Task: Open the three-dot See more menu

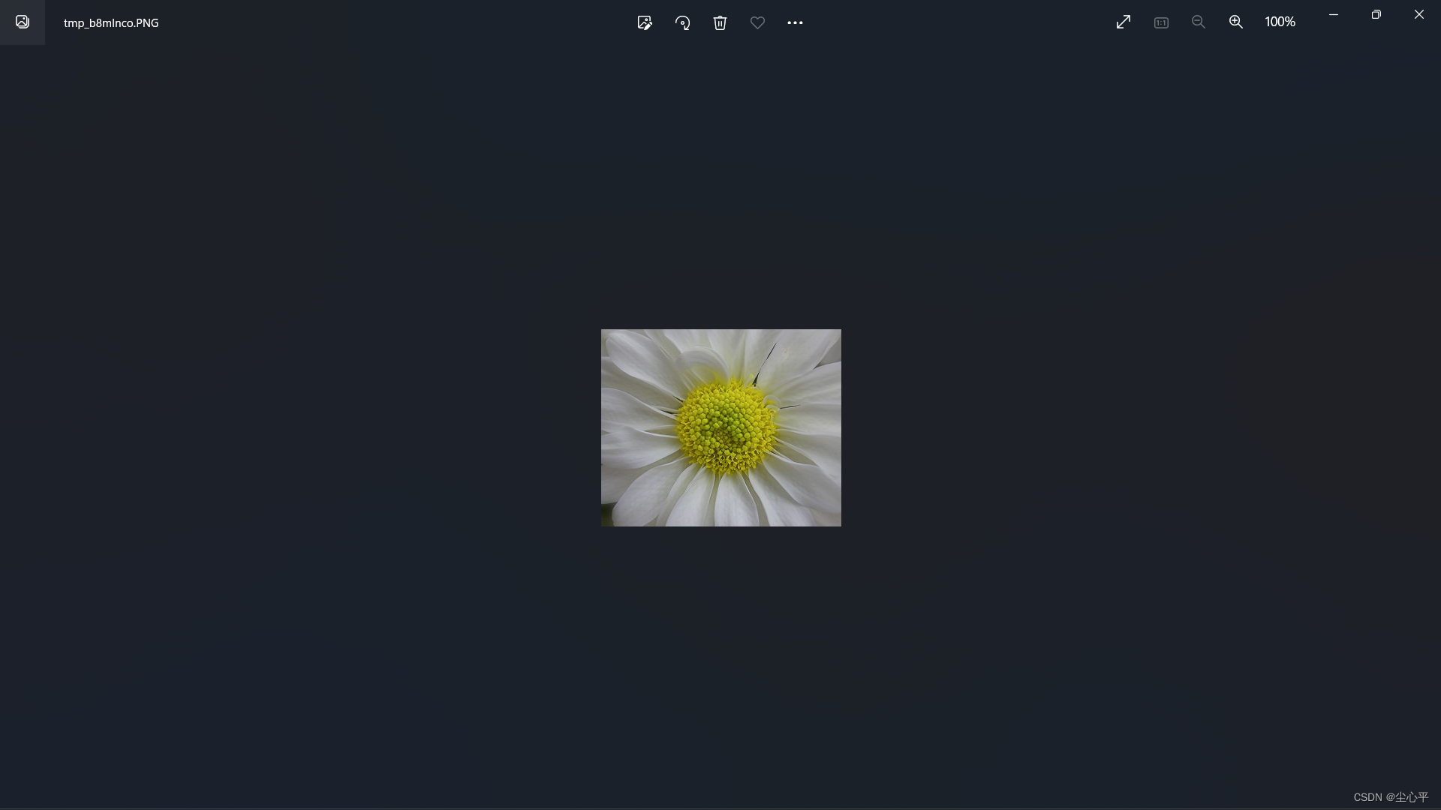Action: point(795,22)
